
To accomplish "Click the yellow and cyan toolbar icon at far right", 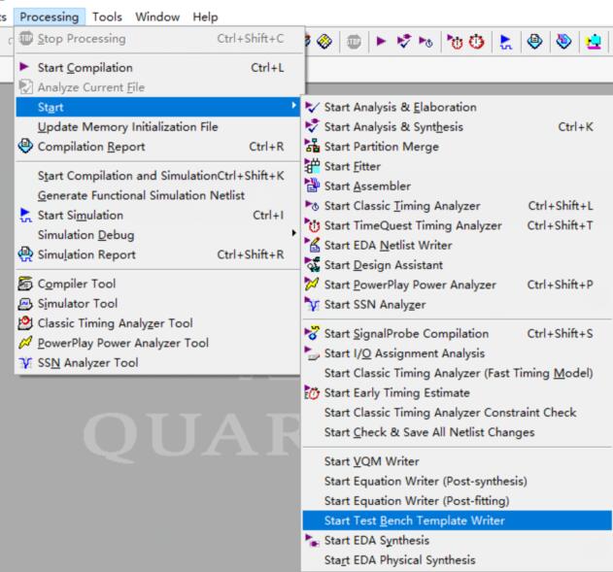I will pos(593,41).
